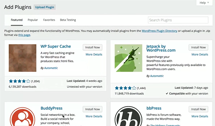Open the Beta Testing tab
The width and height of the screenshot is (215, 126).
coord(68,20)
